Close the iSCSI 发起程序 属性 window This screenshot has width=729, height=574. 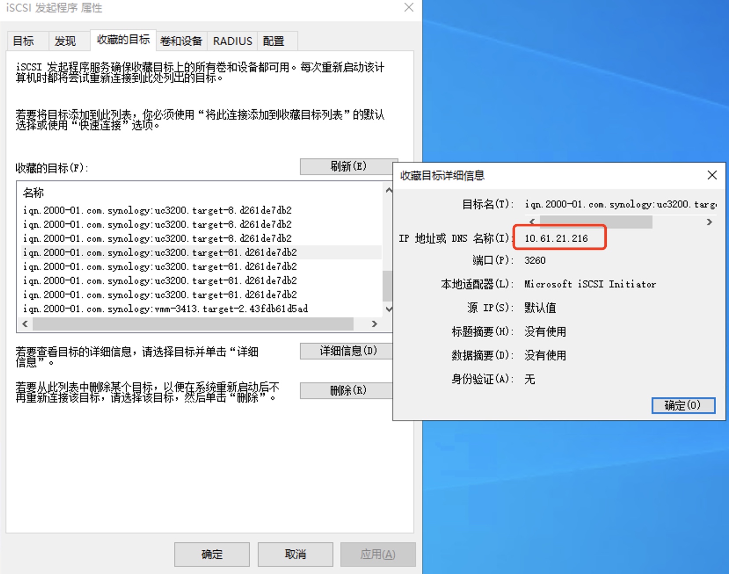pos(409,7)
